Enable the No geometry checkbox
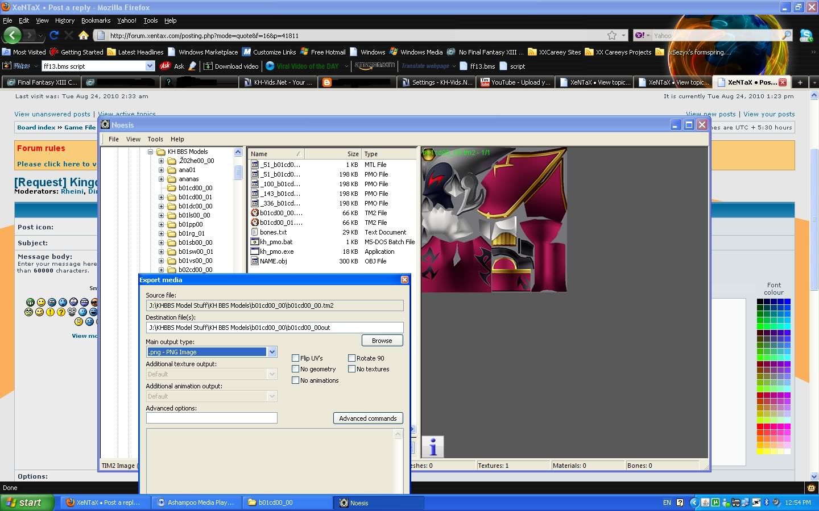Image resolution: width=819 pixels, height=511 pixels. click(295, 369)
